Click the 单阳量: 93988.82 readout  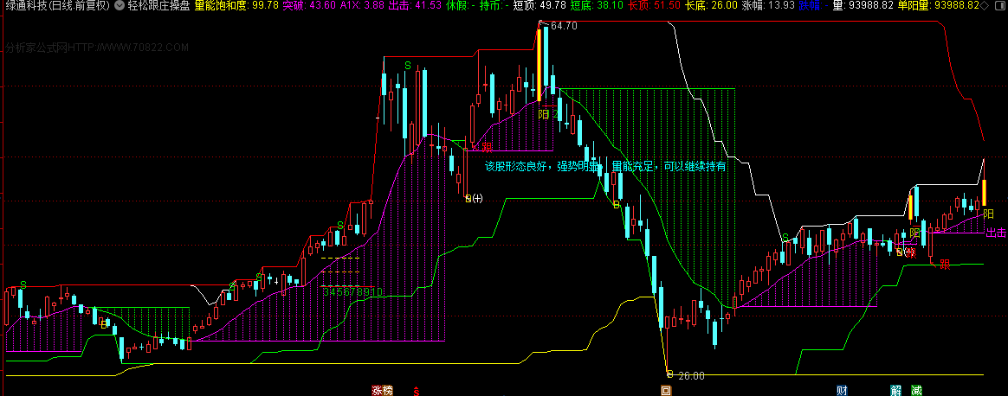(x=939, y=6)
